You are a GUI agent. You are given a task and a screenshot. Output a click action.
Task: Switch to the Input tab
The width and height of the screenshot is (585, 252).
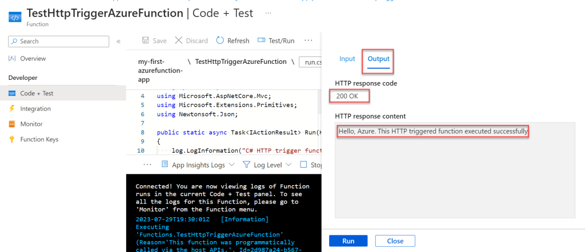point(347,59)
